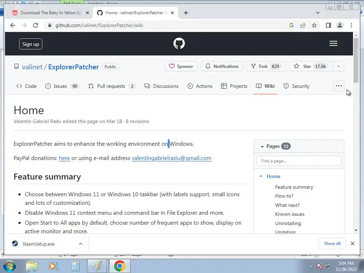
Task: Click the valentingabrielradu@gmail.com link
Action: (x=172, y=158)
